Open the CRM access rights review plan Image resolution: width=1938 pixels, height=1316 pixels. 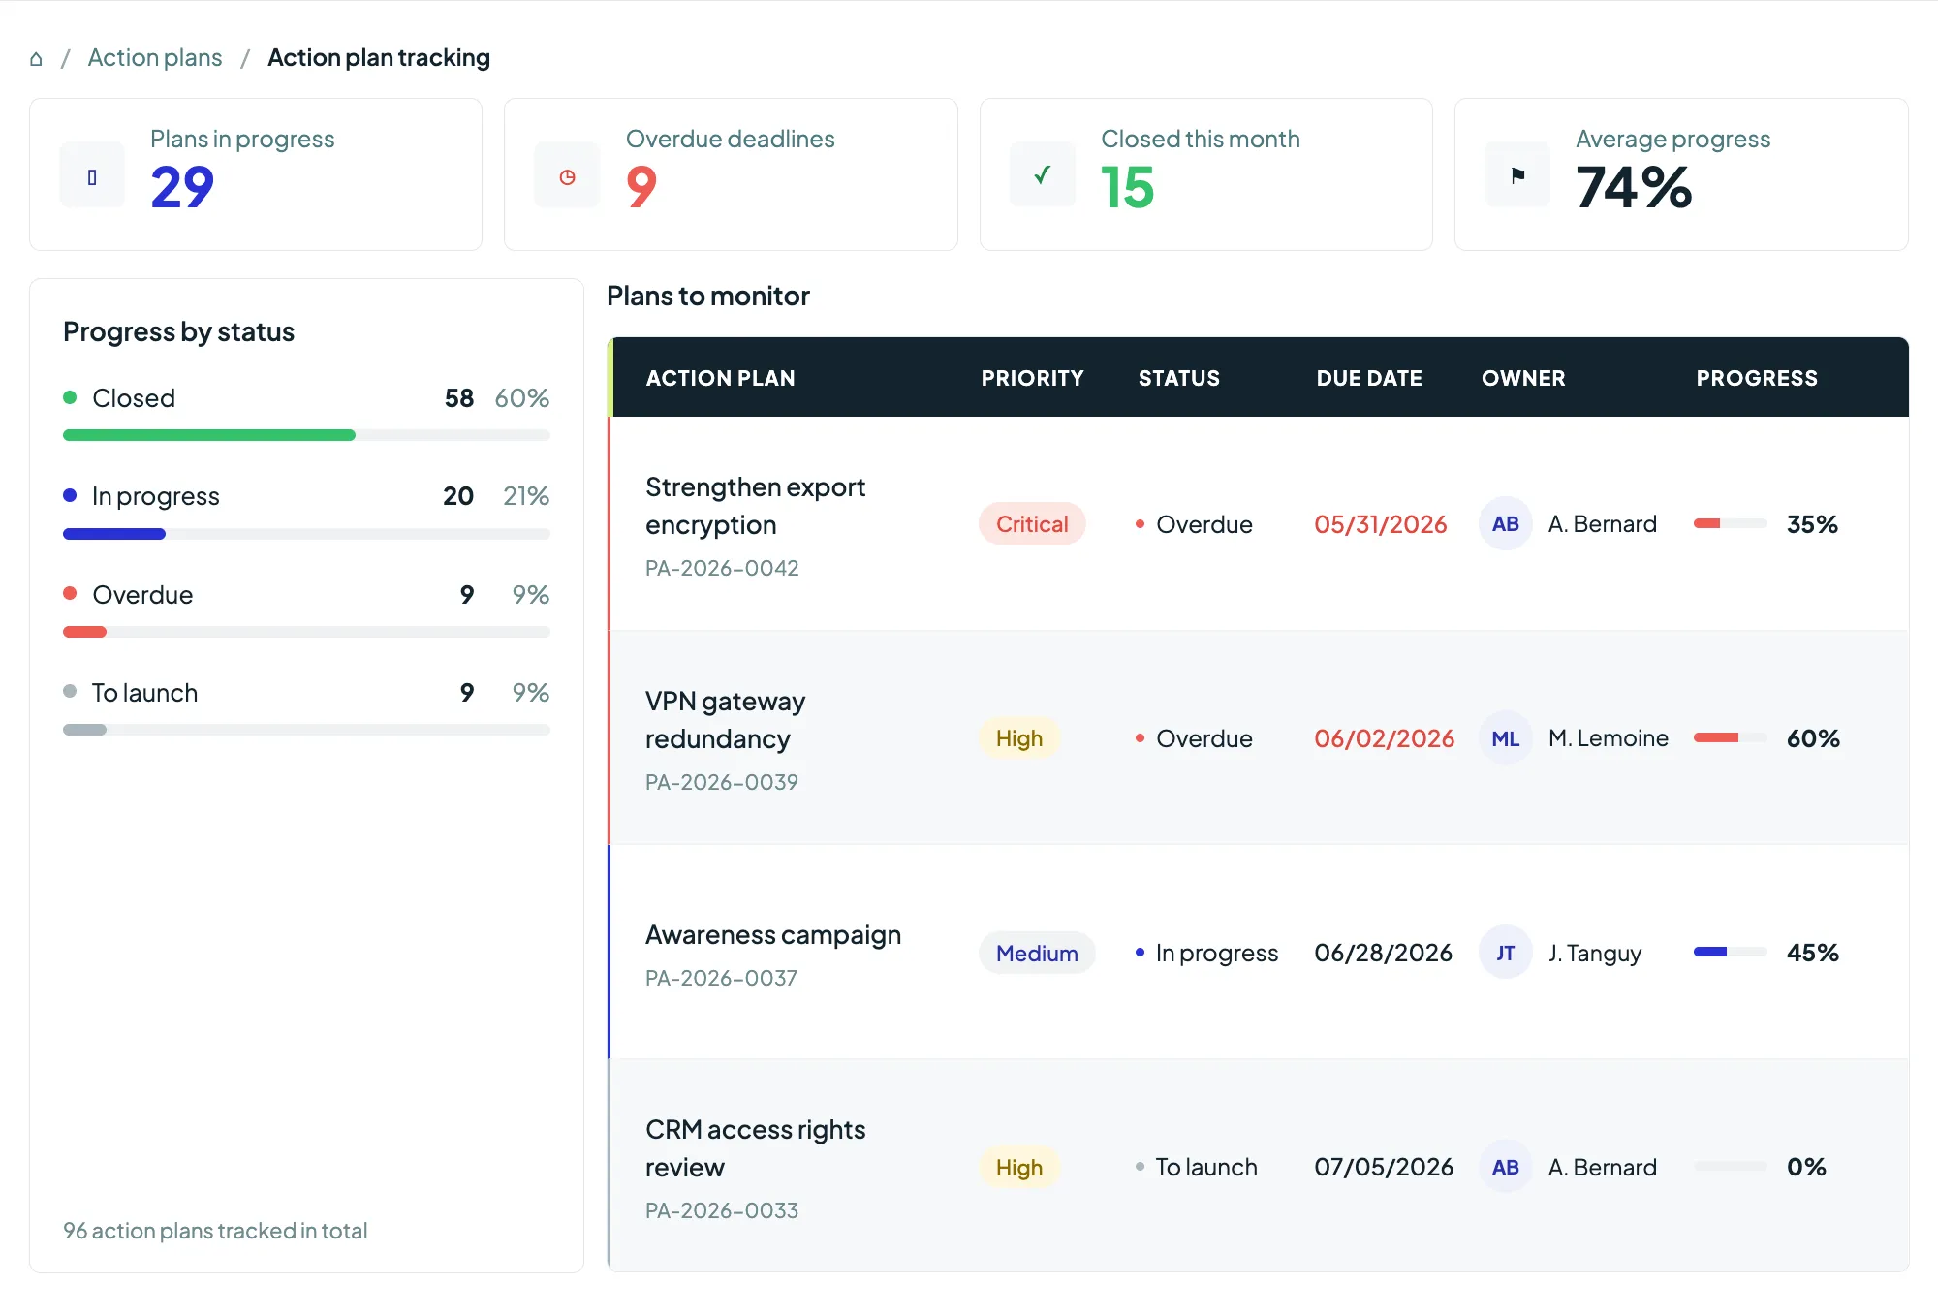click(x=755, y=1148)
